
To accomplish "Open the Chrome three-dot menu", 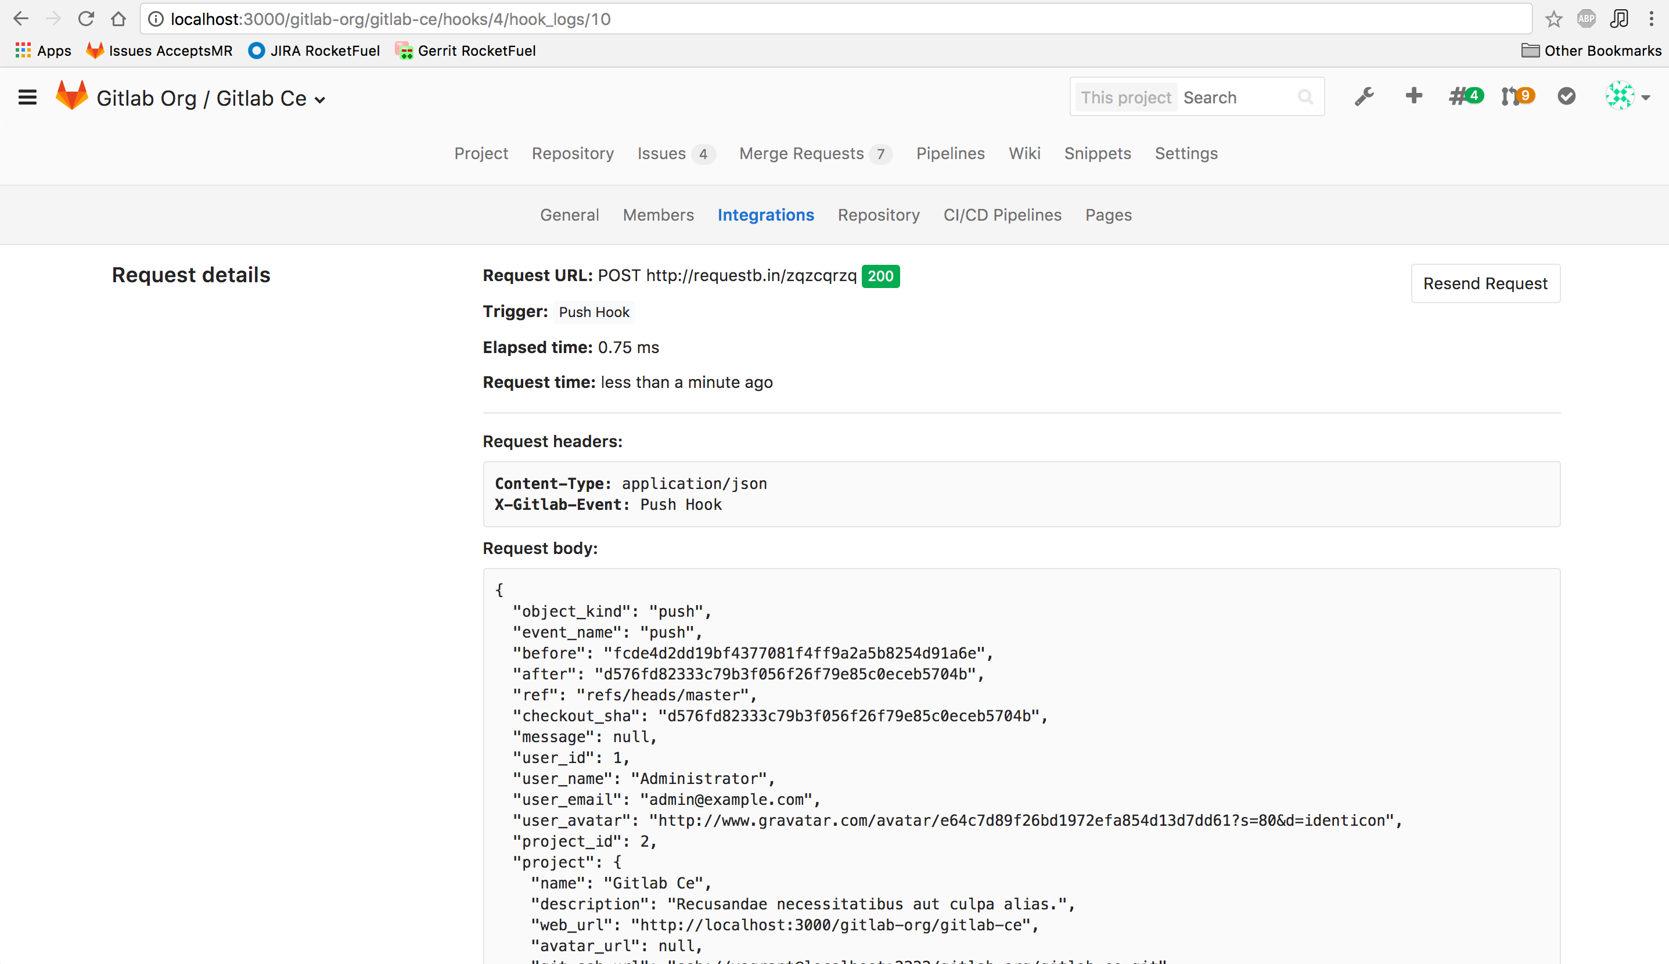I will click(x=1651, y=19).
